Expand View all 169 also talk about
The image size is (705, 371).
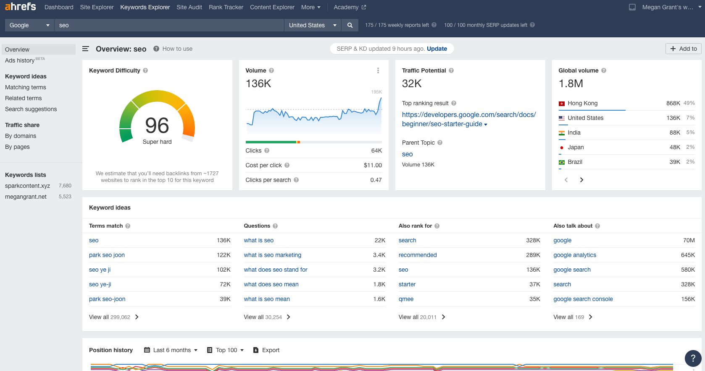[573, 317]
